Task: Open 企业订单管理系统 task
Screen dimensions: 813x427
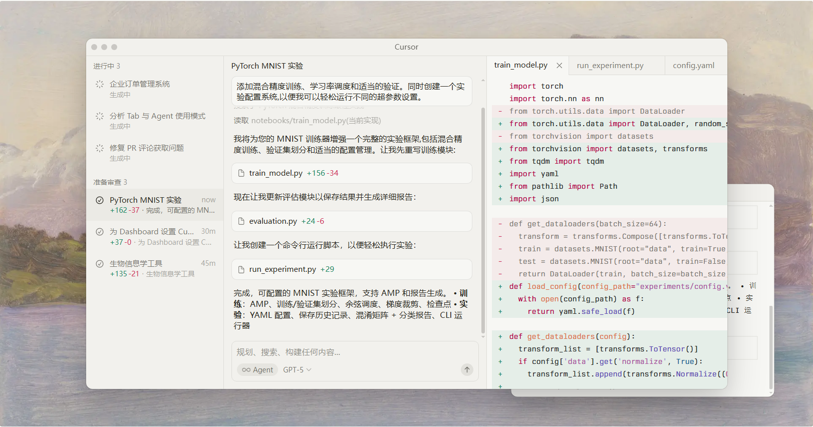Action: [155, 89]
